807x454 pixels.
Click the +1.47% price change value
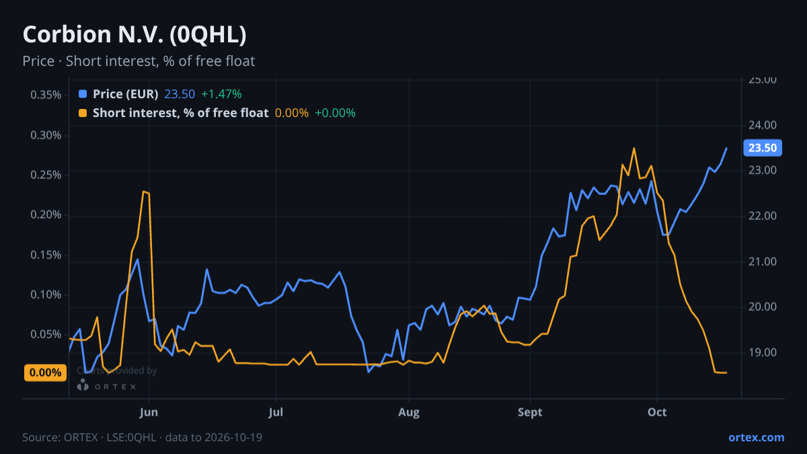[x=221, y=94]
